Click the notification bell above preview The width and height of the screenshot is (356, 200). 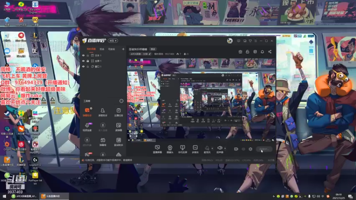(x=262, y=52)
